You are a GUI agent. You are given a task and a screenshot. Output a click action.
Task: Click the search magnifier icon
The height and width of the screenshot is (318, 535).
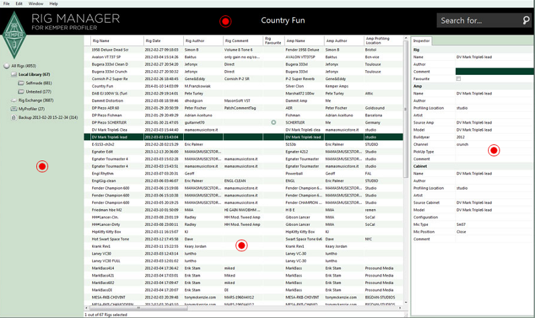click(526, 21)
